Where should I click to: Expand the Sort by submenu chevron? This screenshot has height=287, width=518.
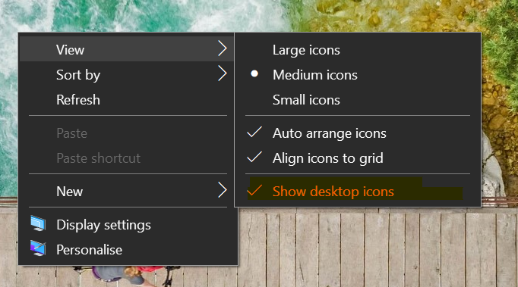pyautogui.click(x=223, y=73)
